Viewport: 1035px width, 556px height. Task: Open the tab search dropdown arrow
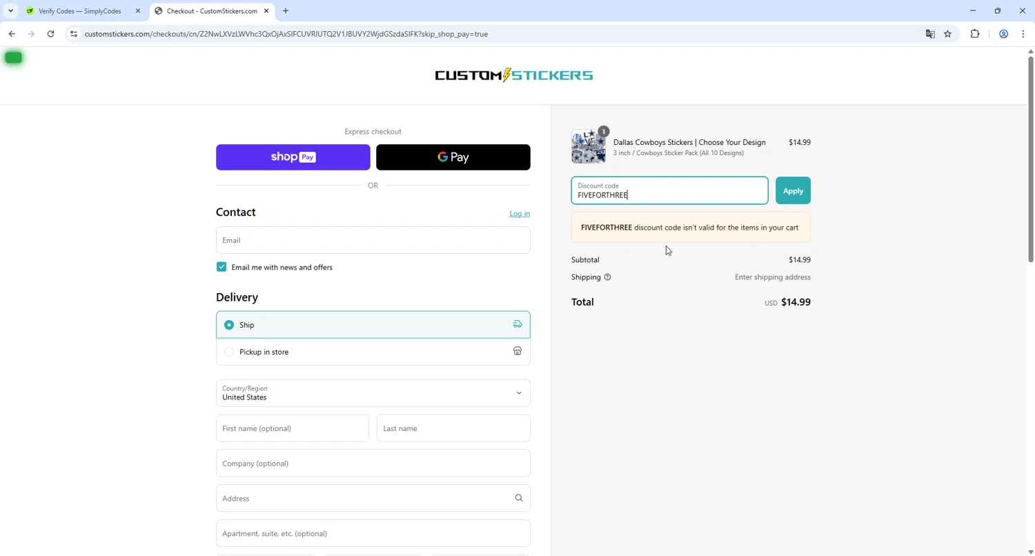pos(10,11)
